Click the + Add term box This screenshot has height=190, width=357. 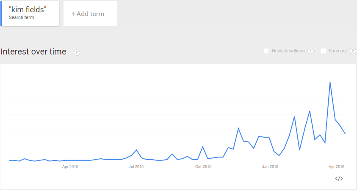coord(90,14)
